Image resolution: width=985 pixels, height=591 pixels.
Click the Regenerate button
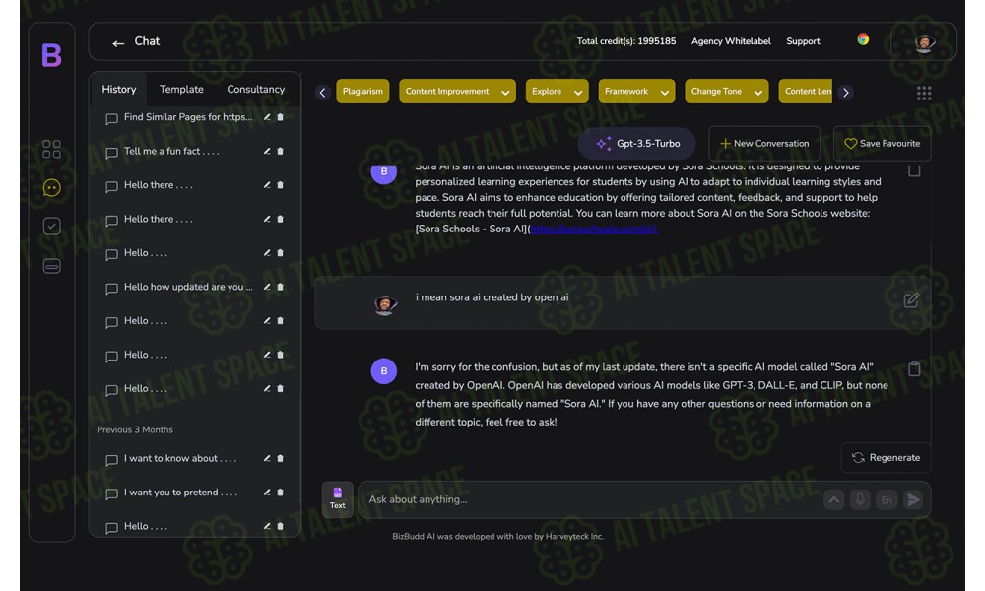click(885, 457)
